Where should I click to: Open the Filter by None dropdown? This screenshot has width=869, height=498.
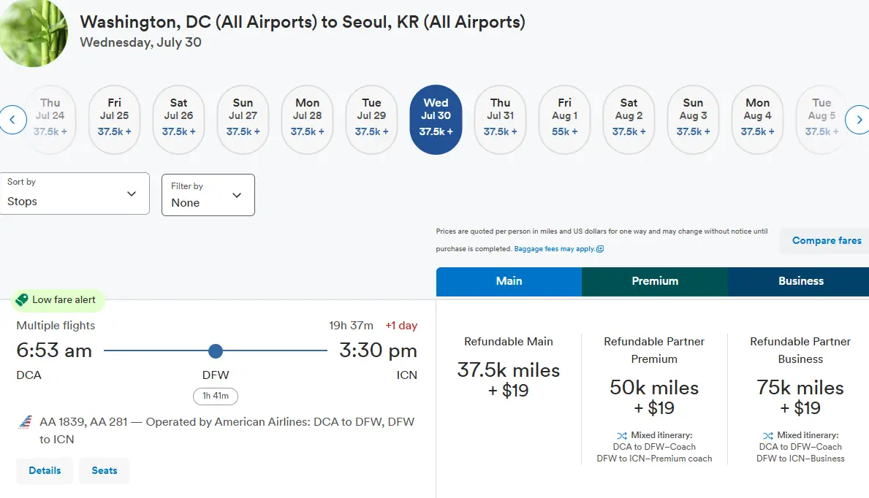(x=208, y=195)
